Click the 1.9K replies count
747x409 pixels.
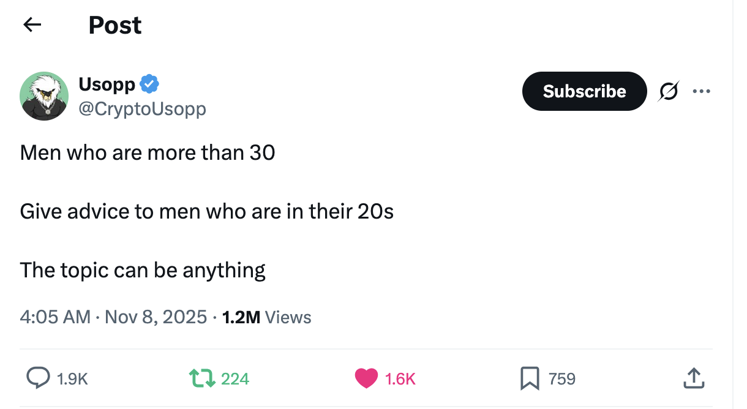[72, 380]
